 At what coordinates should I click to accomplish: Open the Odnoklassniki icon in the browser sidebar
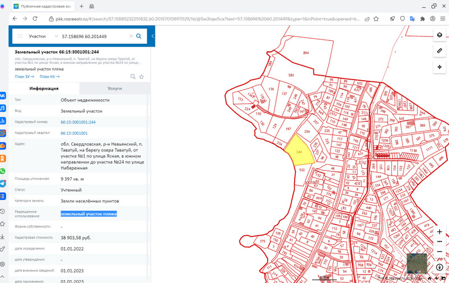pos(2,159)
